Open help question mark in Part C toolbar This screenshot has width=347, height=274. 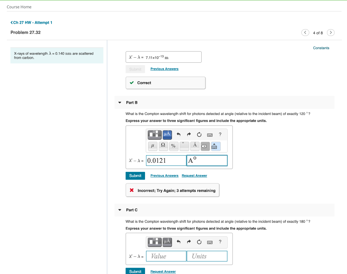pos(220,242)
